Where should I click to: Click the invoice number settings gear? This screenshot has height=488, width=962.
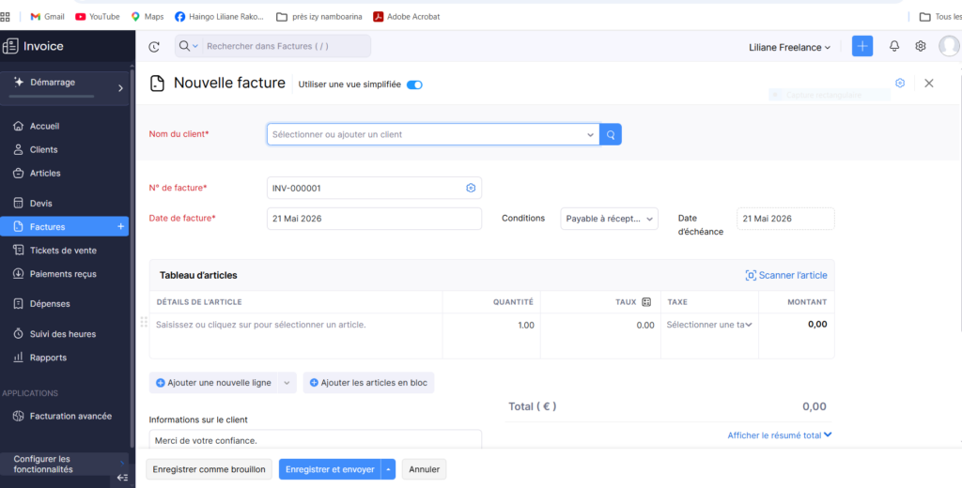click(471, 189)
